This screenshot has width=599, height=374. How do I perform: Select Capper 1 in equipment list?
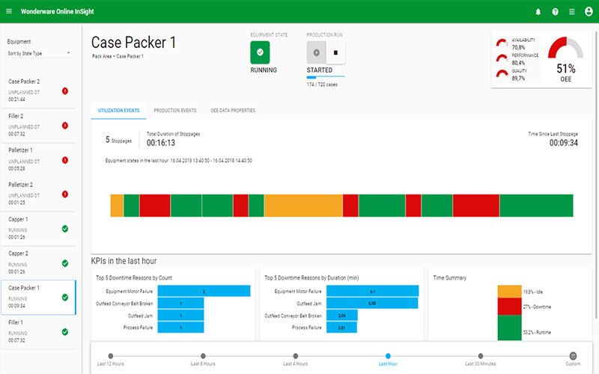[x=39, y=228]
